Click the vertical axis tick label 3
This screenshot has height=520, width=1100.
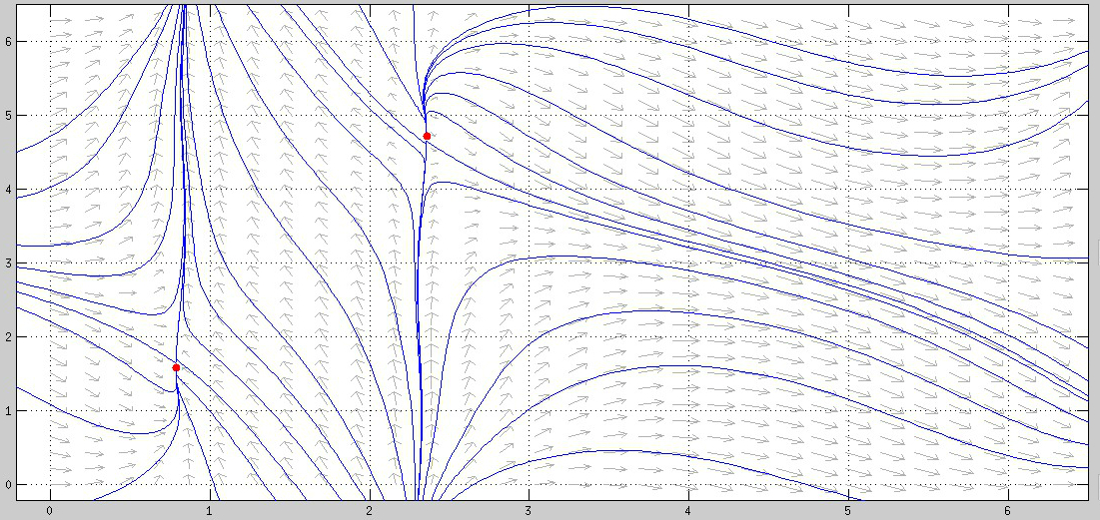[x=7, y=263]
